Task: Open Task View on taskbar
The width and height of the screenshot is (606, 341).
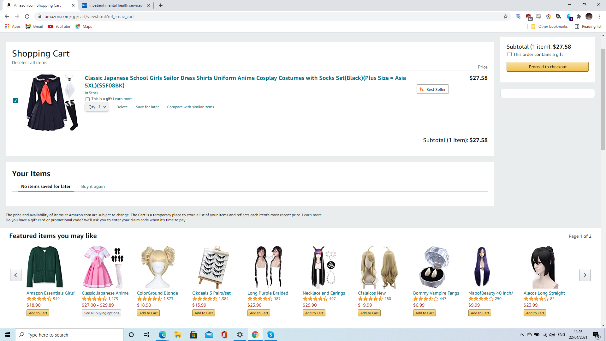Action: 146,335
